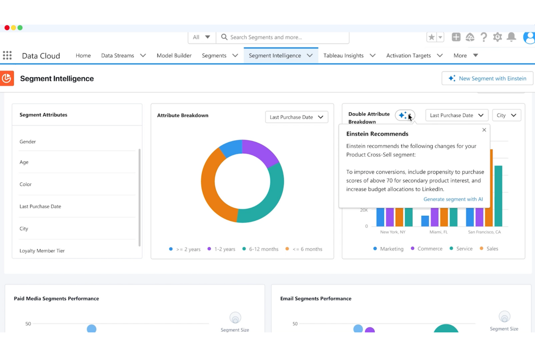The width and height of the screenshot is (535, 357).
Task: Toggle the Marketing legend in the bar chart
Action: point(388,248)
